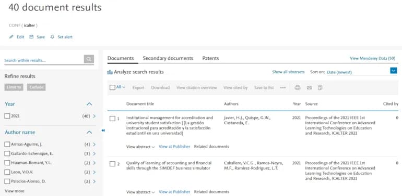This screenshot has height=196, width=402.
Task: Open View Mendeley Data (50) link
Action: [x=373, y=58]
